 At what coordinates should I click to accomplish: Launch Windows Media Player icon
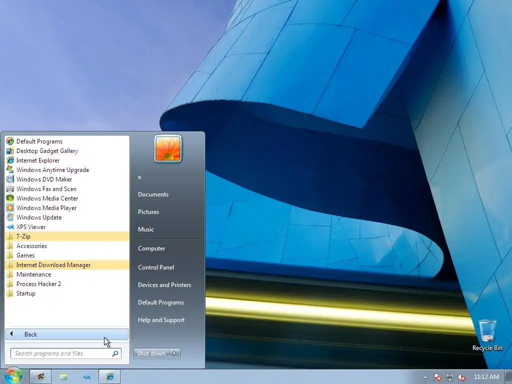pyautogui.click(x=10, y=207)
